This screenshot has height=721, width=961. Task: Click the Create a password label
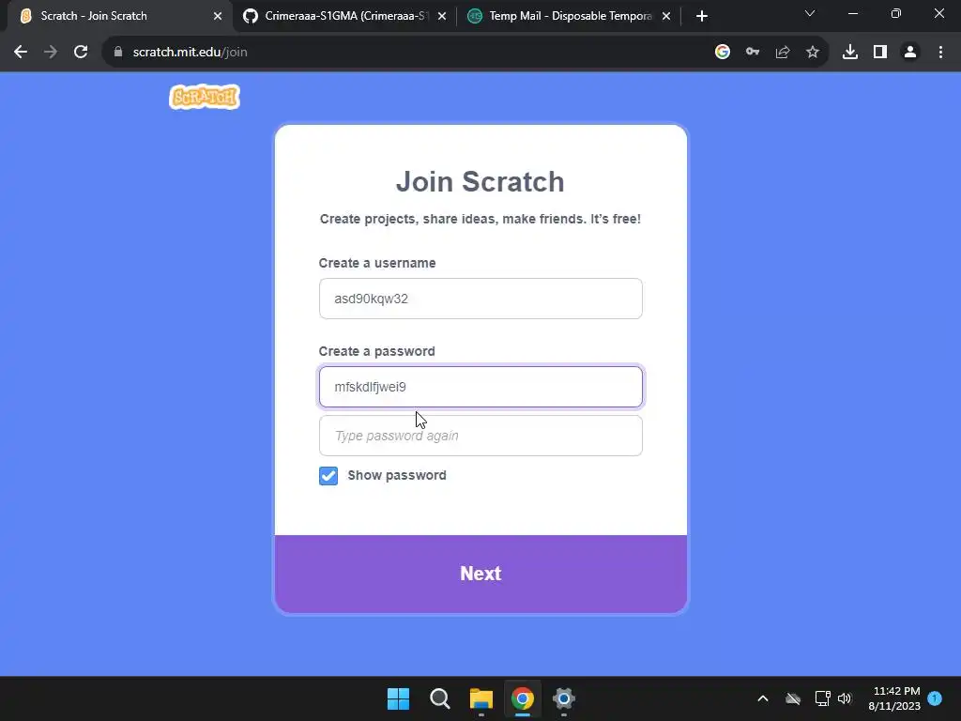(377, 351)
